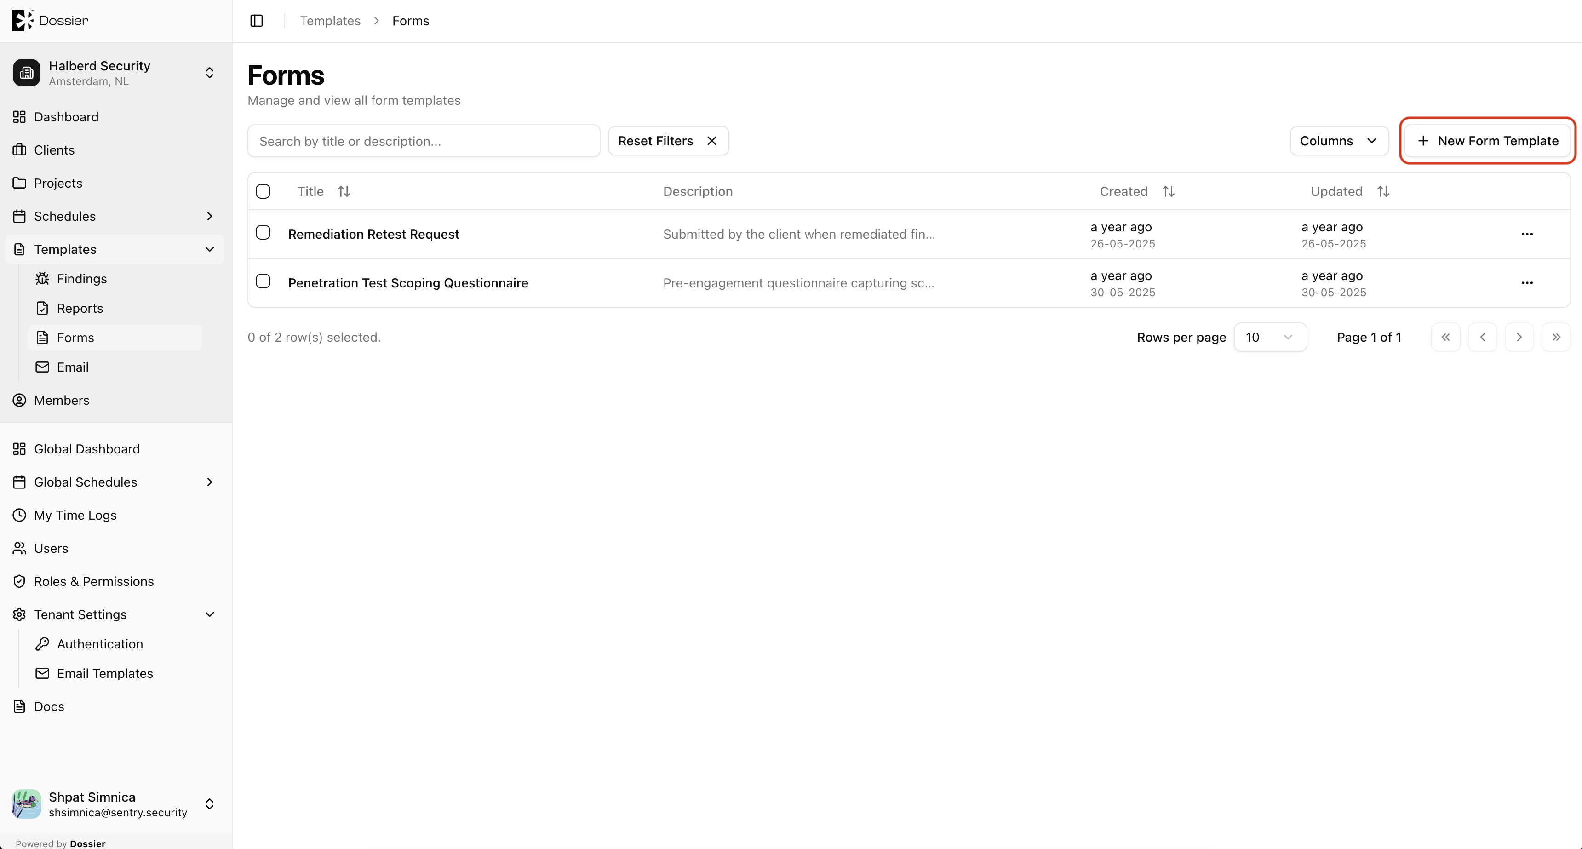This screenshot has height=849, width=1582.
Task: Toggle the sidebar panel icon
Action: coord(257,21)
